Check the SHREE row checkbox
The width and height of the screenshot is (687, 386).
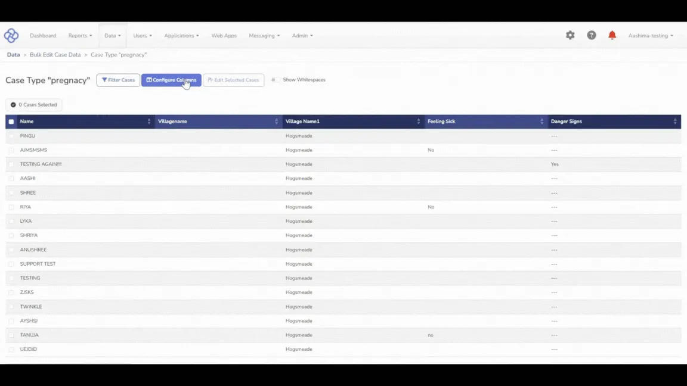(x=11, y=192)
